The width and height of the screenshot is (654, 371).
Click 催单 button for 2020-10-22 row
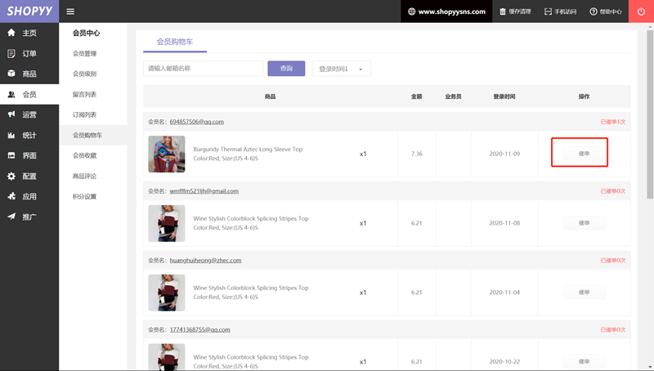tap(584, 361)
